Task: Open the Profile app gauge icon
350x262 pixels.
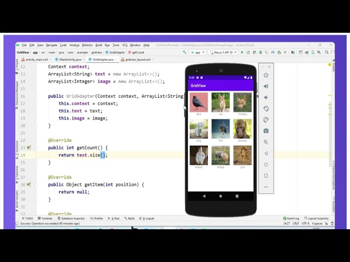Action: click(273, 52)
